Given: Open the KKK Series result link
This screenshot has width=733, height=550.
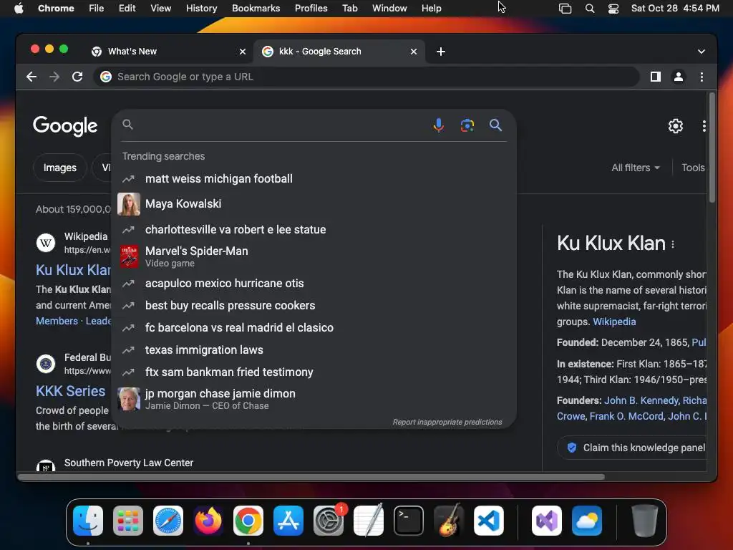Looking at the screenshot, I should point(71,391).
